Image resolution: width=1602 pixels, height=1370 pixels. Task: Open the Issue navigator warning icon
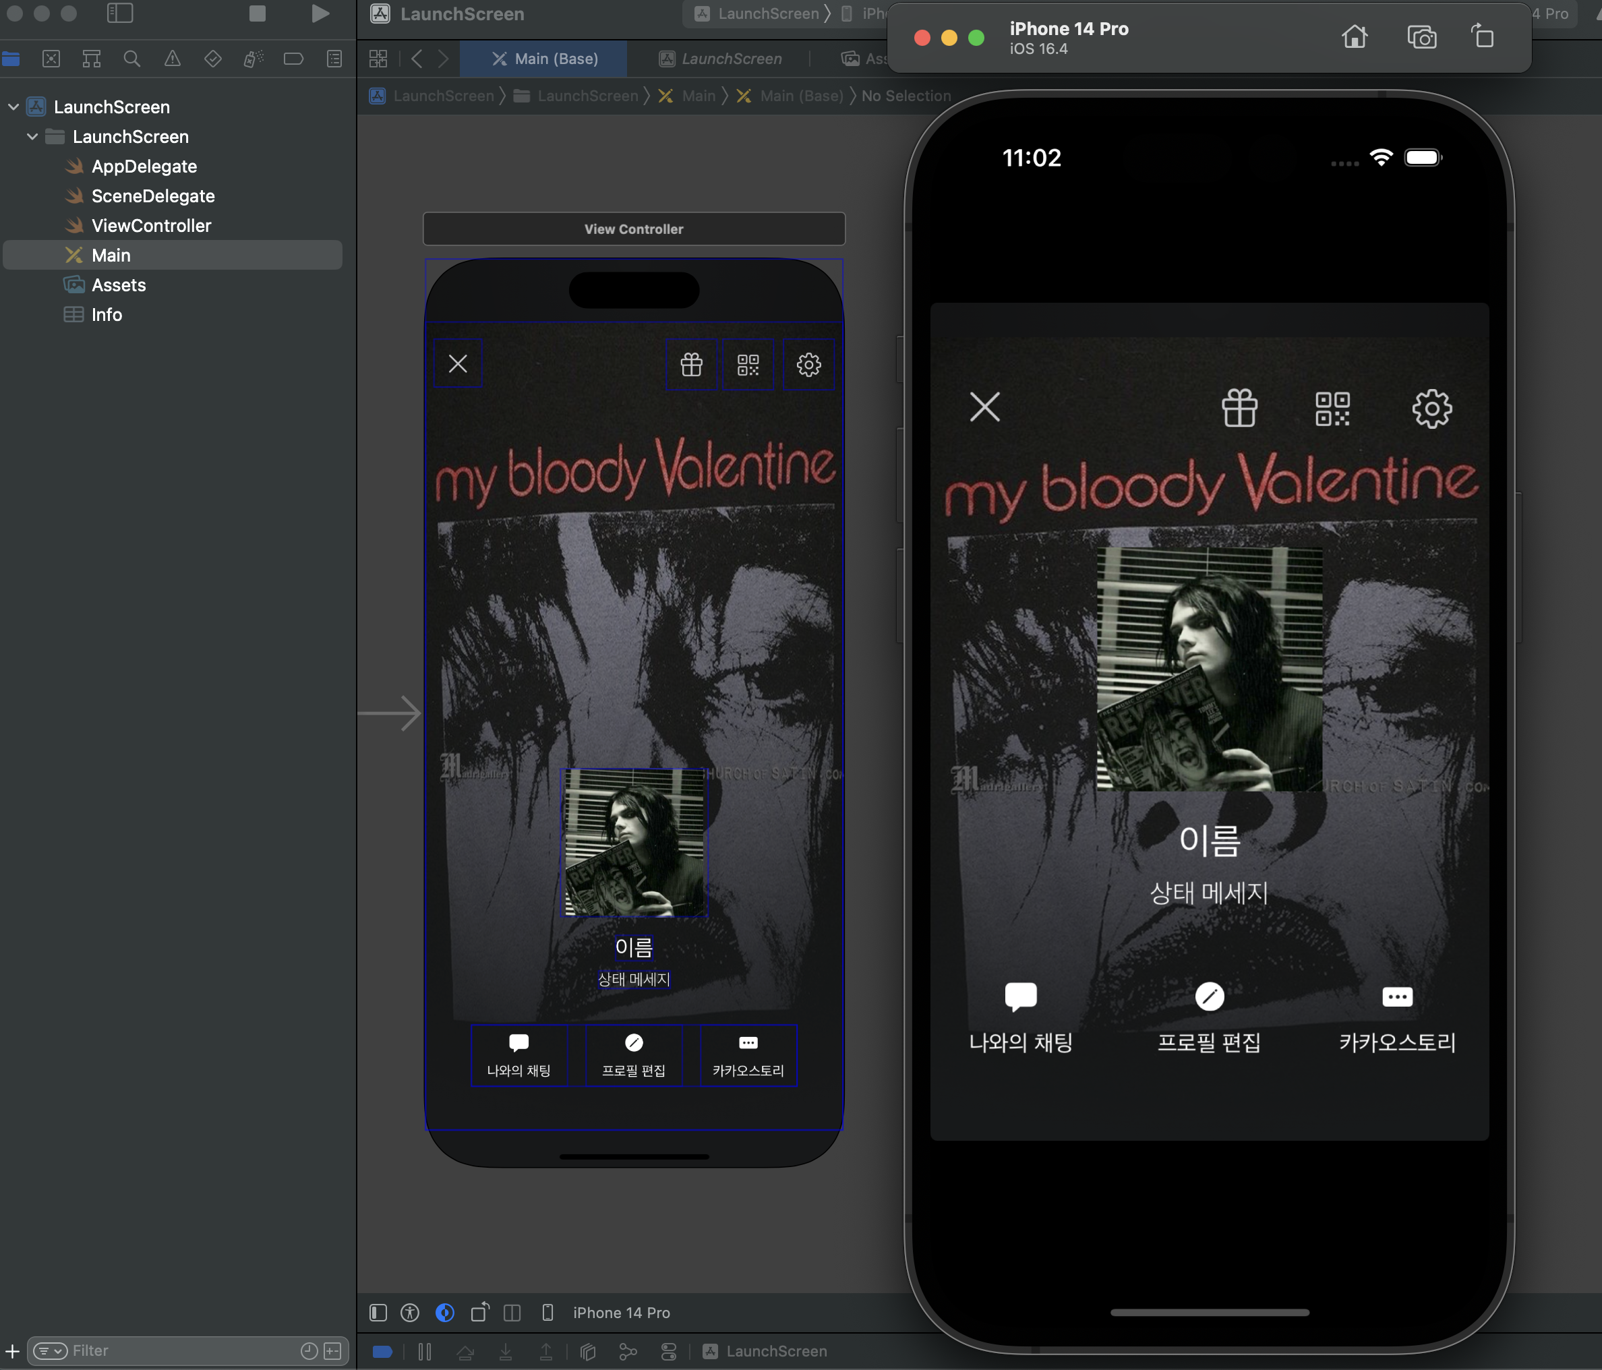173,59
